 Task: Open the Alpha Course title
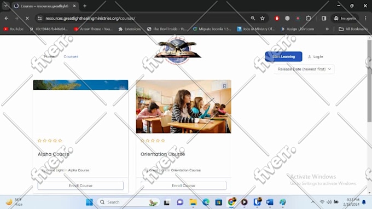54,154
